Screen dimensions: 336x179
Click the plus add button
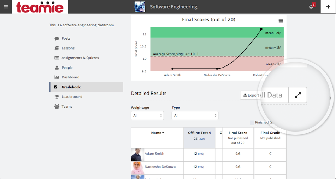pos(328,7)
